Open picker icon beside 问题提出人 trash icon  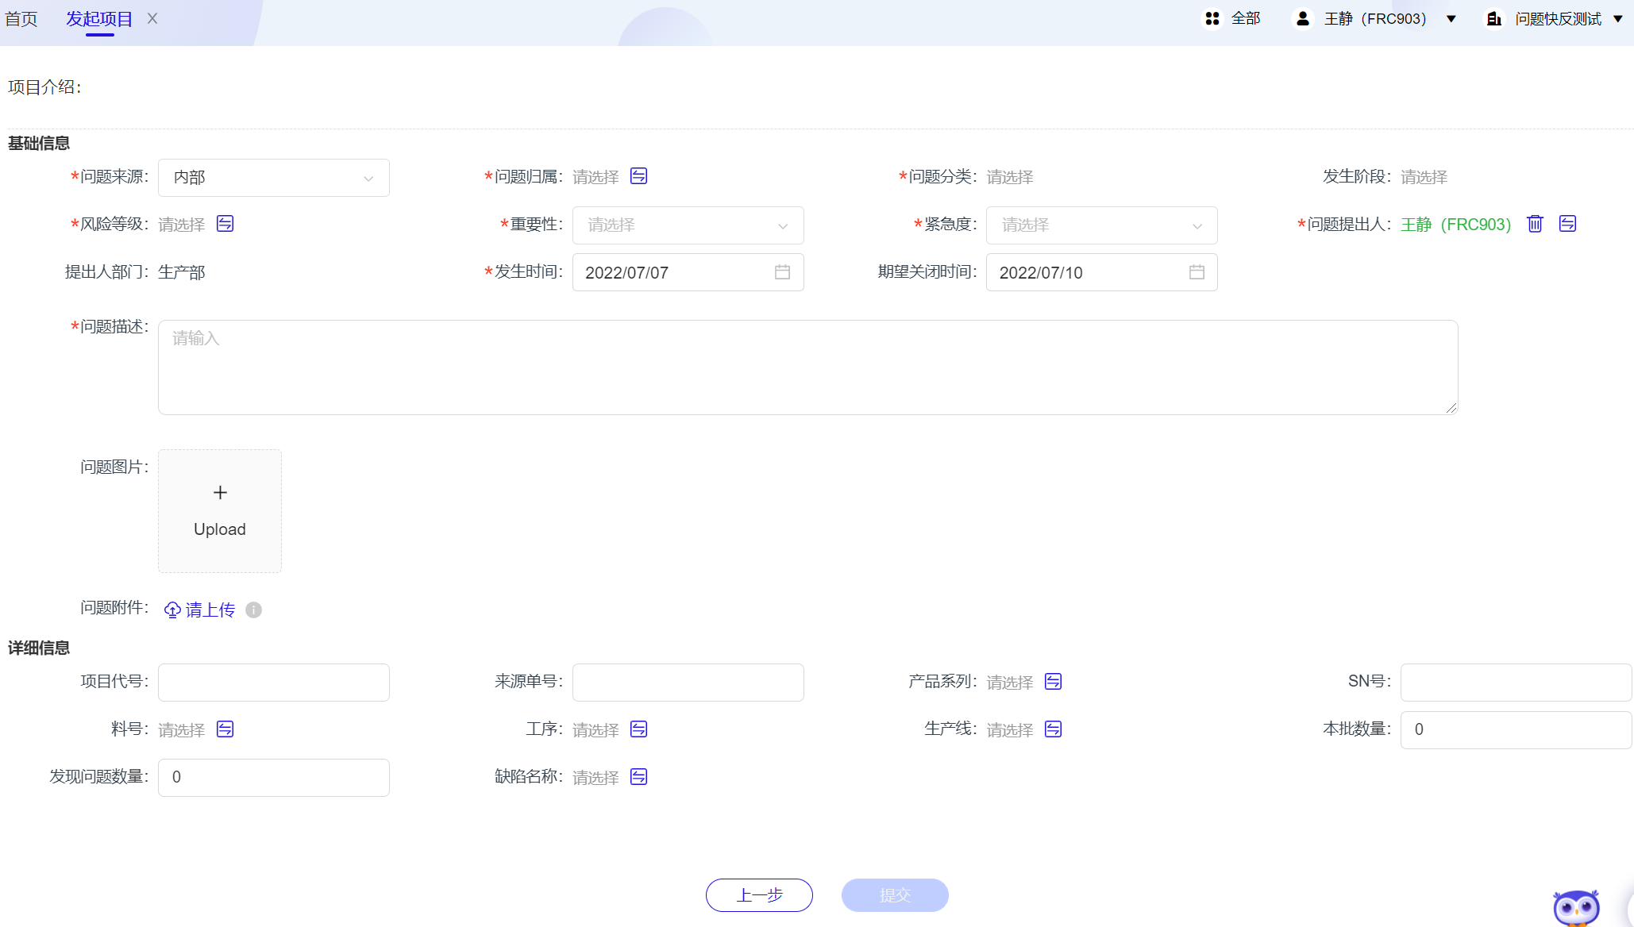click(x=1567, y=224)
